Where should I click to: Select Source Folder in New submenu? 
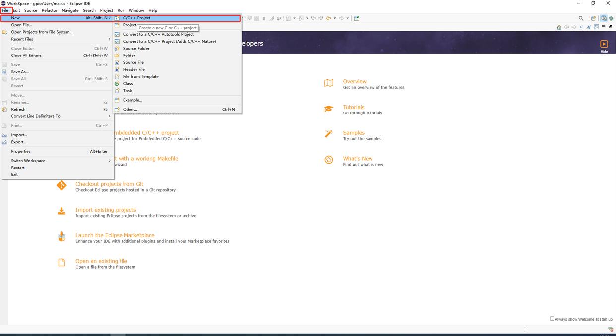click(177, 49)
